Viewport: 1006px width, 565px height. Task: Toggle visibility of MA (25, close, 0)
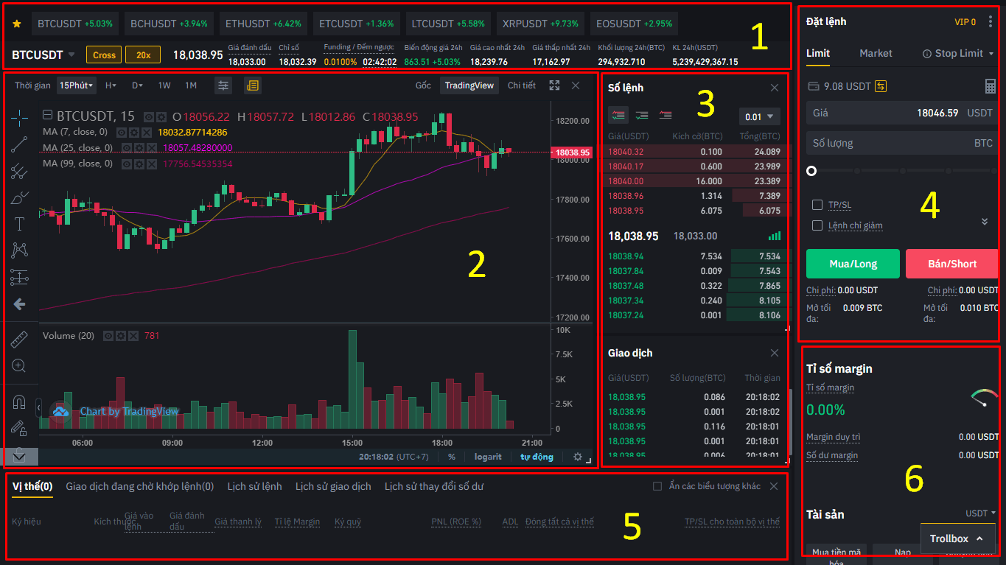click(126, 147)
